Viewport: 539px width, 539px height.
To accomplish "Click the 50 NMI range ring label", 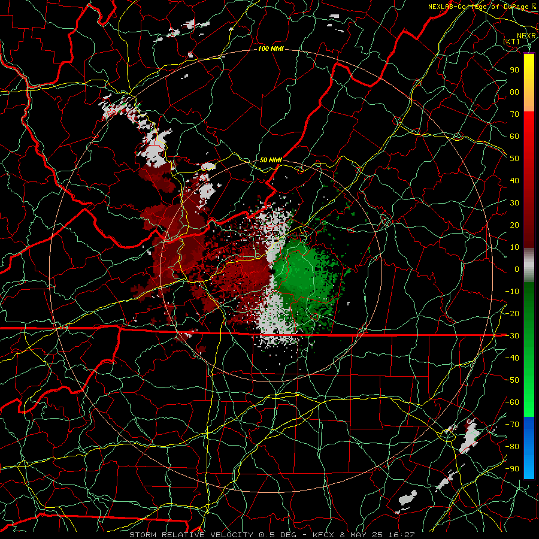I will pos(271,160).
